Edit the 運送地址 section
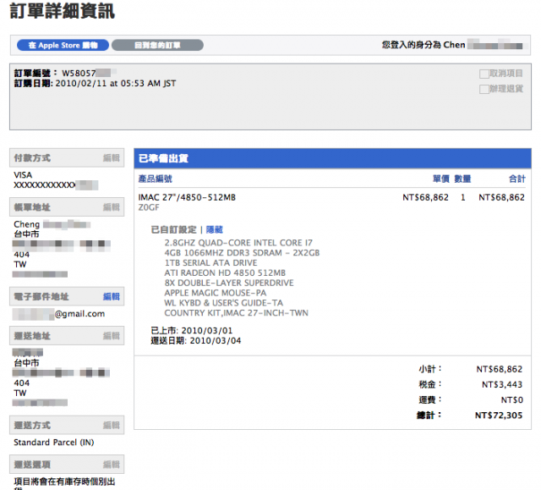541x490 pixels. tap(111, 336)
